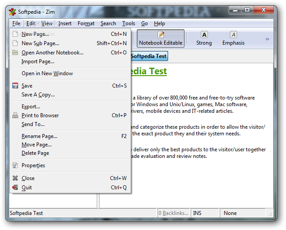Open the Insert menu

(65, 23)
